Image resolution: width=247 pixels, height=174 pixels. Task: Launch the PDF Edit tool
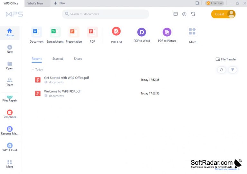click(x=116, y=35)
